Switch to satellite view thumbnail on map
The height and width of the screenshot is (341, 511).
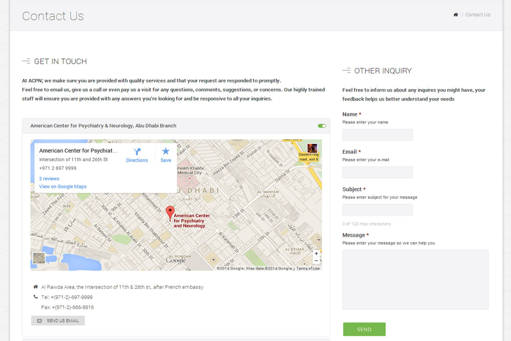coord(39,258)
